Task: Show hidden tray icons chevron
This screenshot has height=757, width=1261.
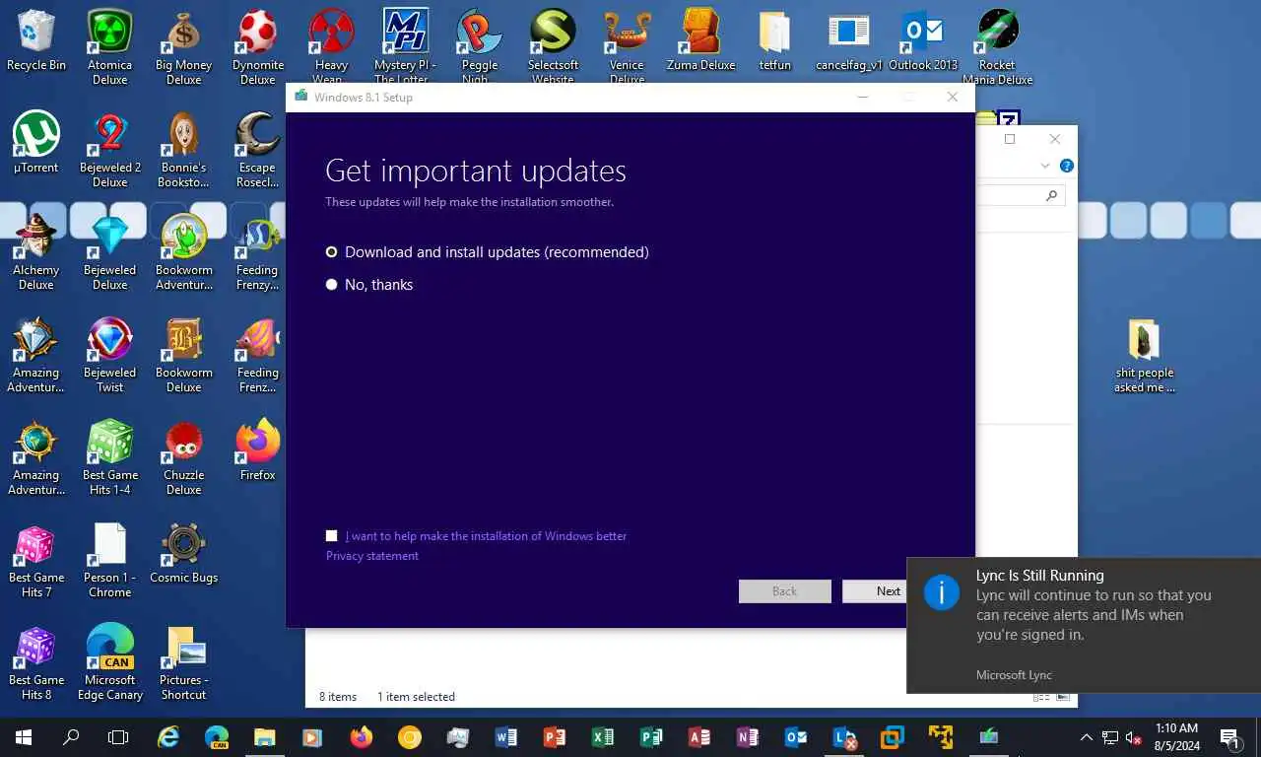Action: (1087, 737)
